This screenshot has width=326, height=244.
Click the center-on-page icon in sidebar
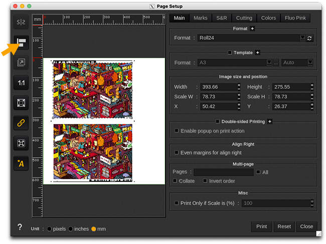[21, 143]
